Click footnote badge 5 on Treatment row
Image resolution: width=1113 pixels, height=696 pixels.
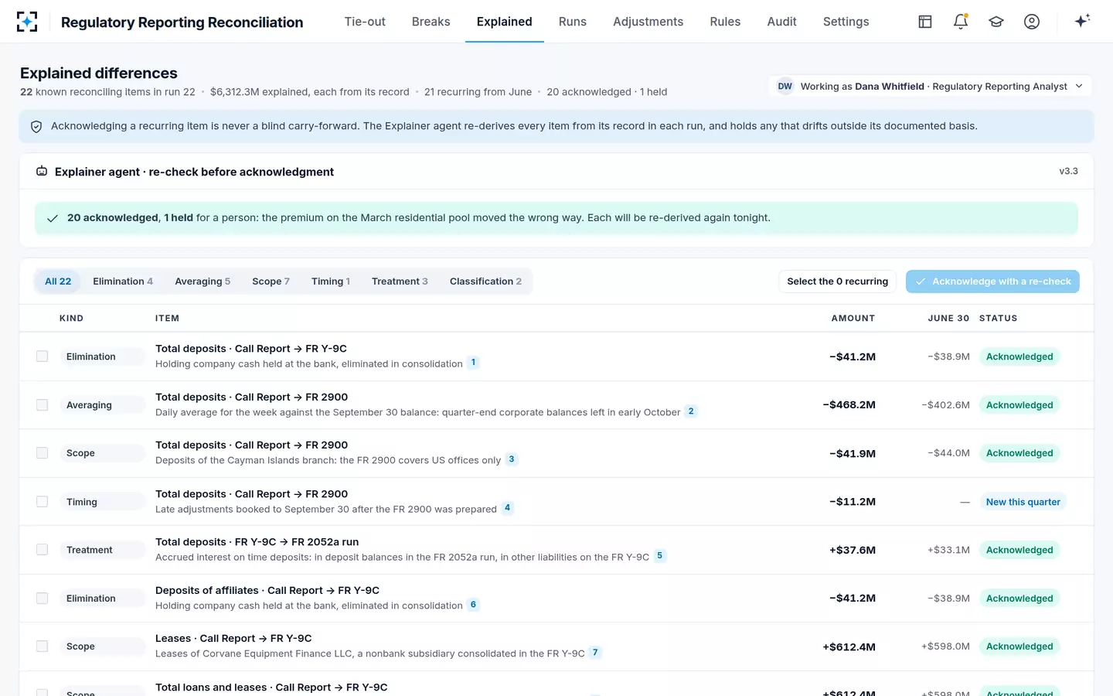pyautogui.click(x=659, y=556)
